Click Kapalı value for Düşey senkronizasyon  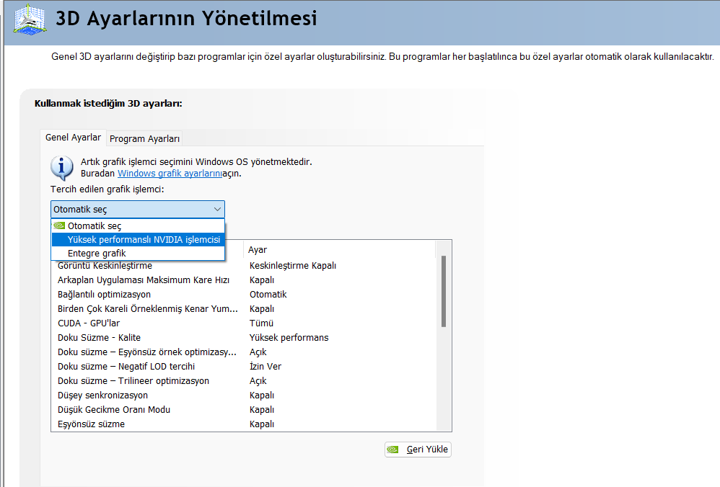[x=262, y=396]
